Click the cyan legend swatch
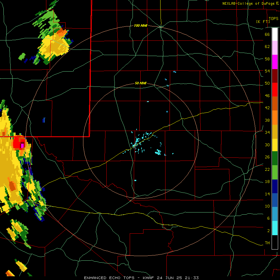The height and width of the screenshot is (280, 280). pos(275,228)
